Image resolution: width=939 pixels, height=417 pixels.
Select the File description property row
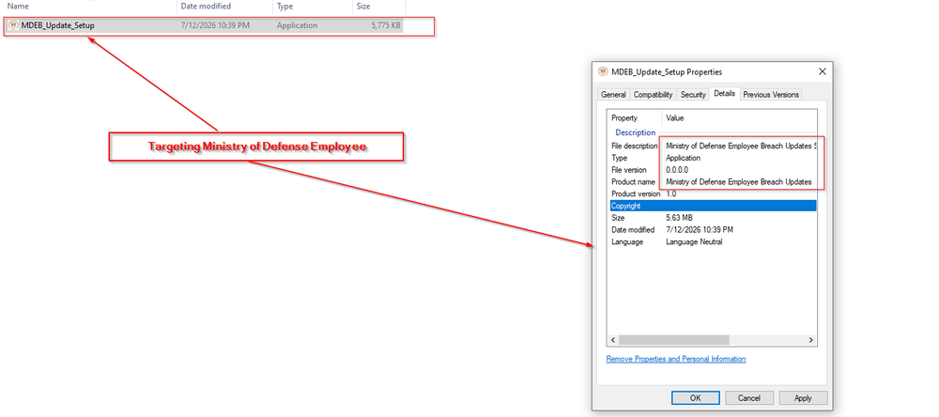[713, 146]
